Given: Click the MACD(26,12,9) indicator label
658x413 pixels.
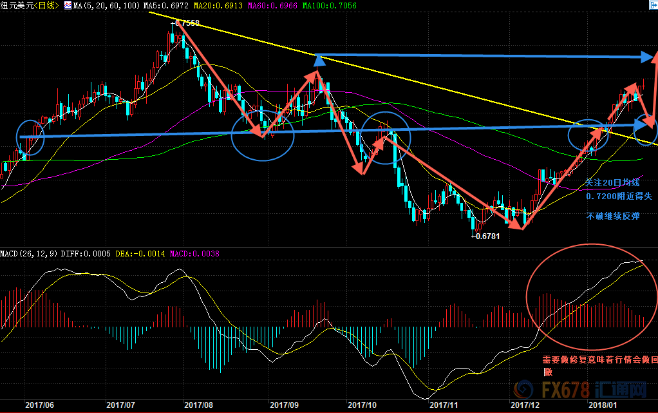Looking at the screenshot, I should point(29,254).
